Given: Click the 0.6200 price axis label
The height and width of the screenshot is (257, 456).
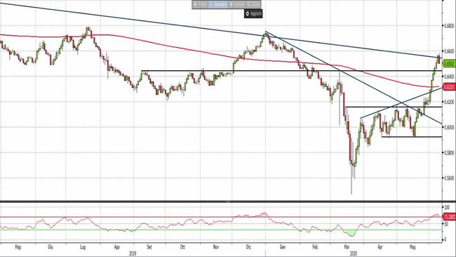Looking at the screenshot, I should [450, 102].
